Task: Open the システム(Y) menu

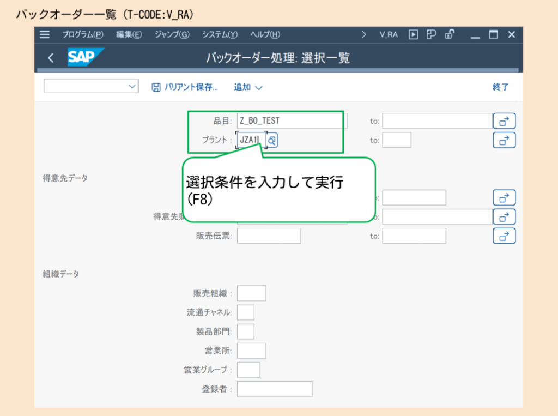Action: tap(220, 34)
